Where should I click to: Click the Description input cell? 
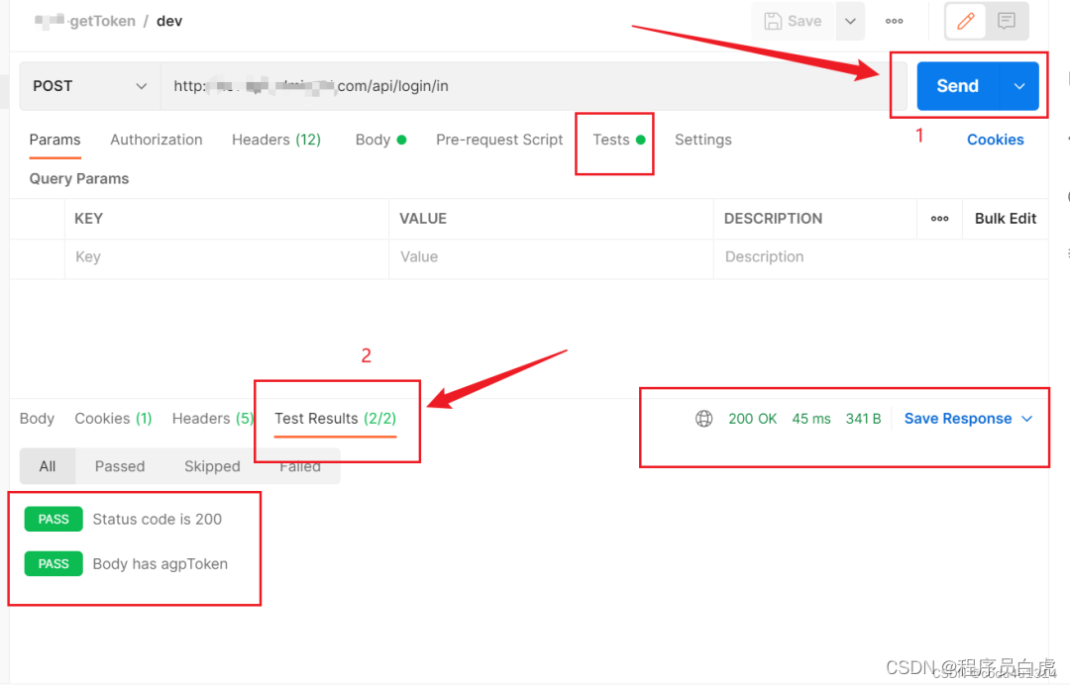click(881, 257)
